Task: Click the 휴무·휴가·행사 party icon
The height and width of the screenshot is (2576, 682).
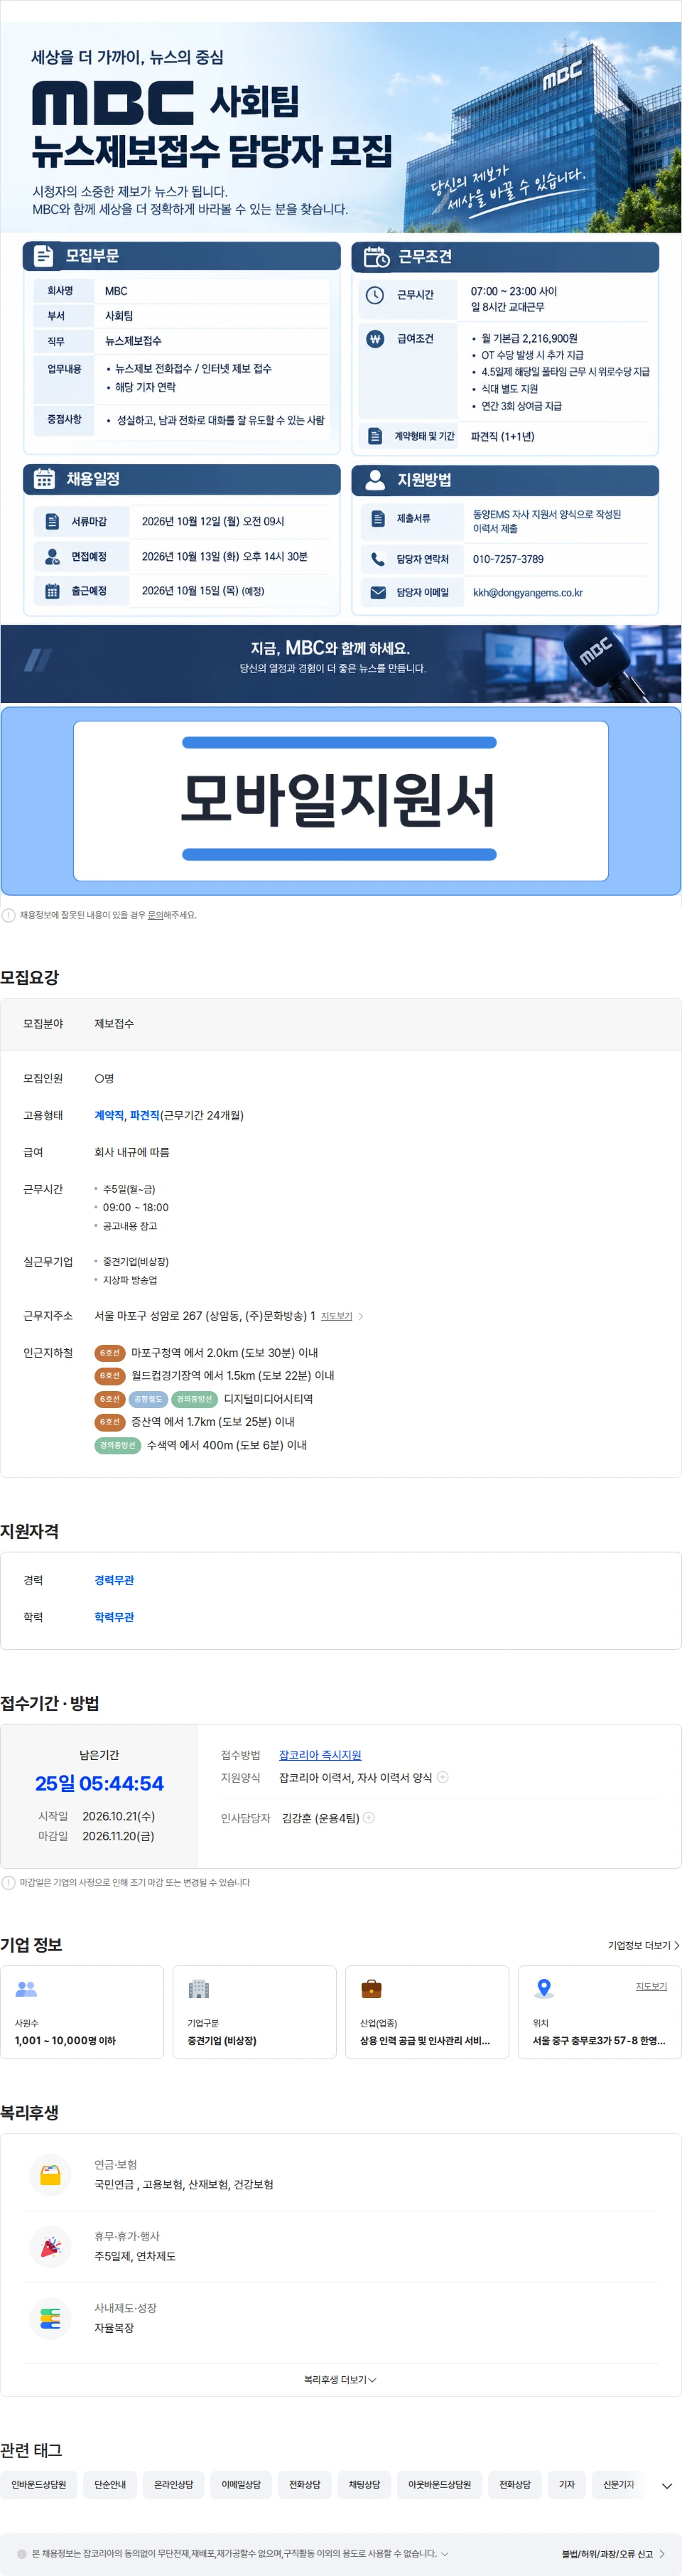Action: coord(50,2247)
